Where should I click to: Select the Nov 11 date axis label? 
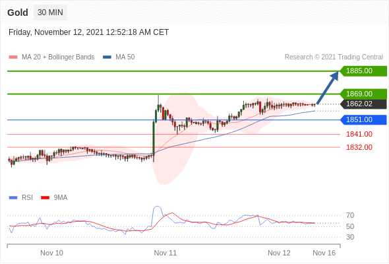[x=165, y=253]
